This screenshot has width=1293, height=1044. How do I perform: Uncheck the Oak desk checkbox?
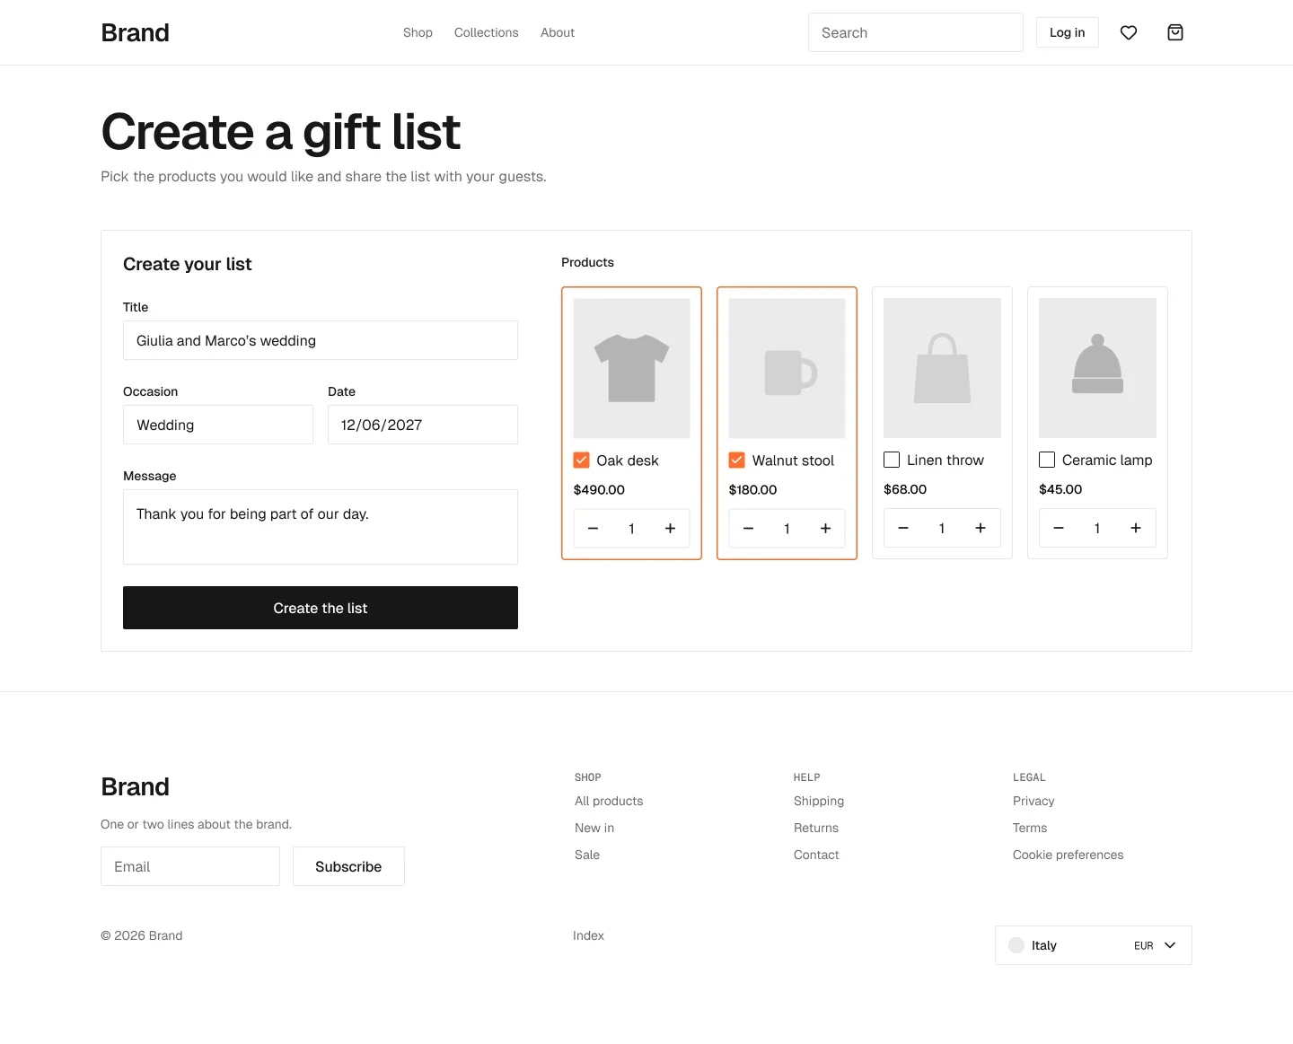[582, 461]
